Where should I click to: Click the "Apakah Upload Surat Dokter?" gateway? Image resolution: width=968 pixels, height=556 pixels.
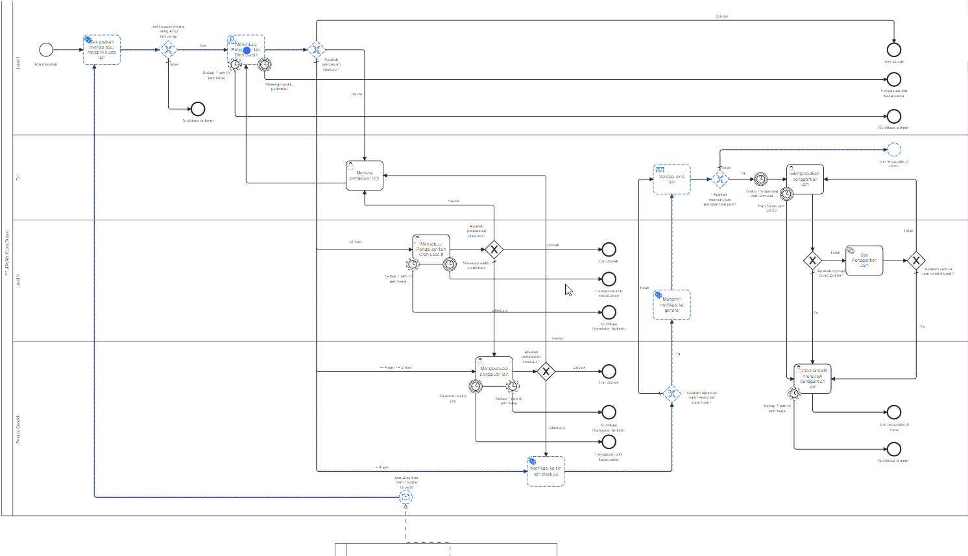812,261
